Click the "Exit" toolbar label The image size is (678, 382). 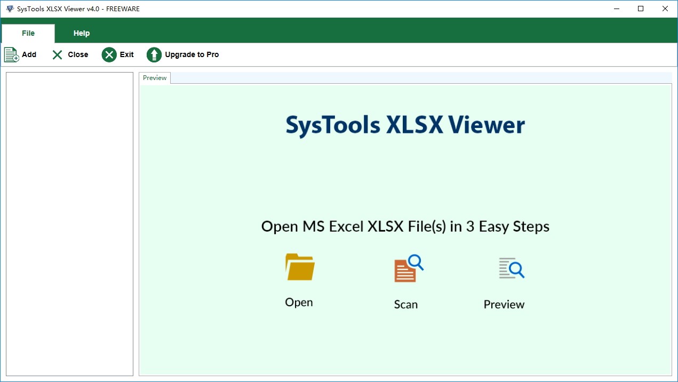[126, 54]
